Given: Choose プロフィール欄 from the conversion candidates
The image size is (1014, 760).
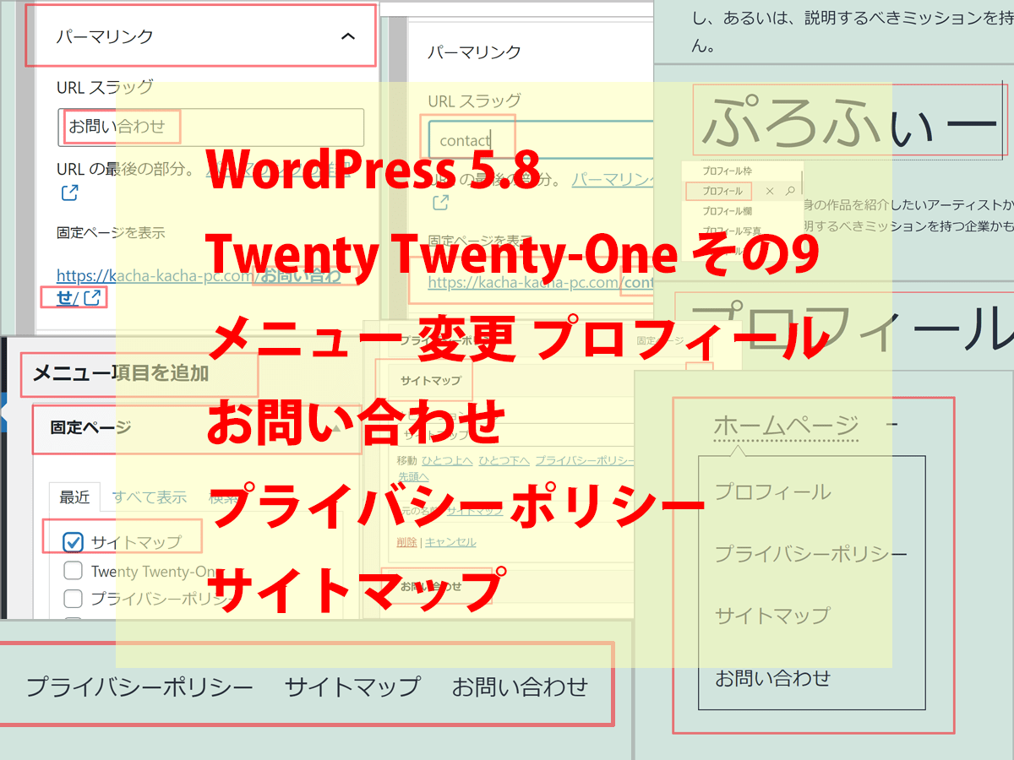Looking at the screenshot, I should [x=727, y=211].
